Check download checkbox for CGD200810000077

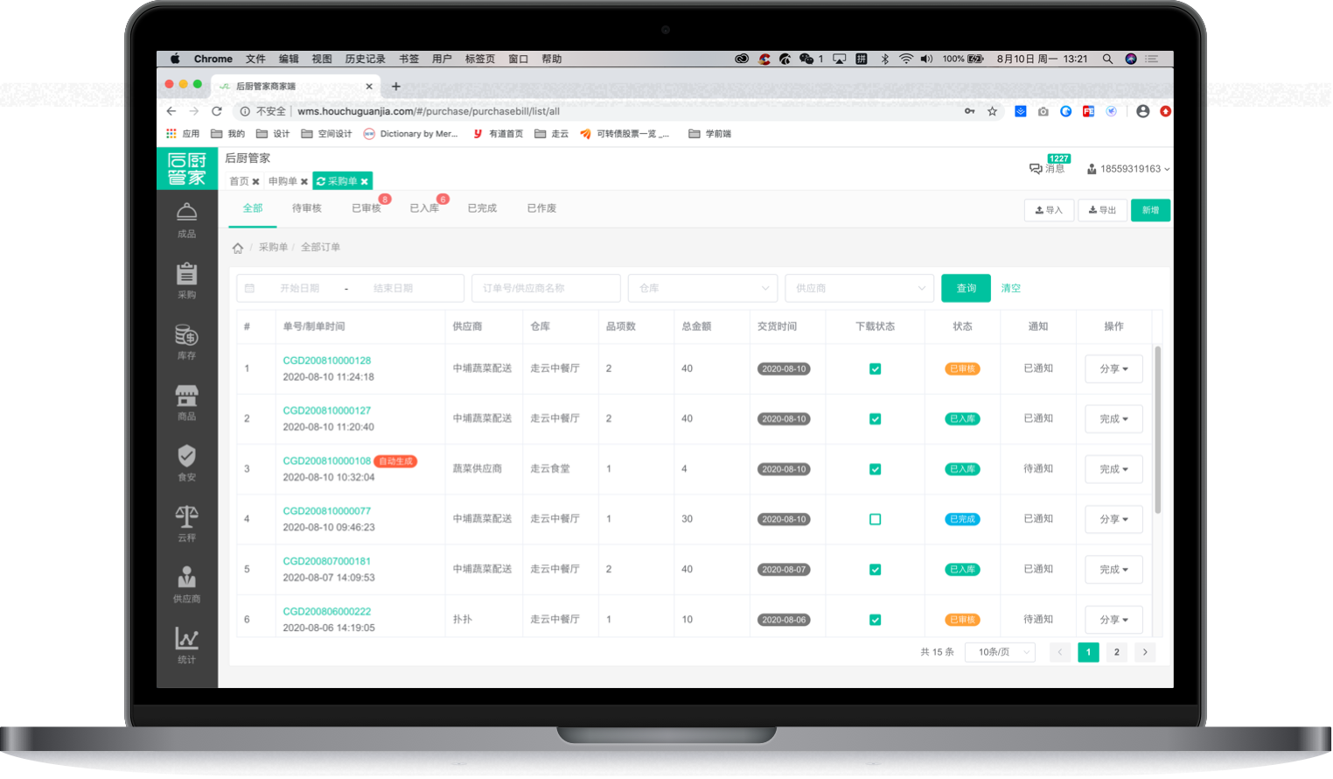pyautogui.click(x=875, y=519)
